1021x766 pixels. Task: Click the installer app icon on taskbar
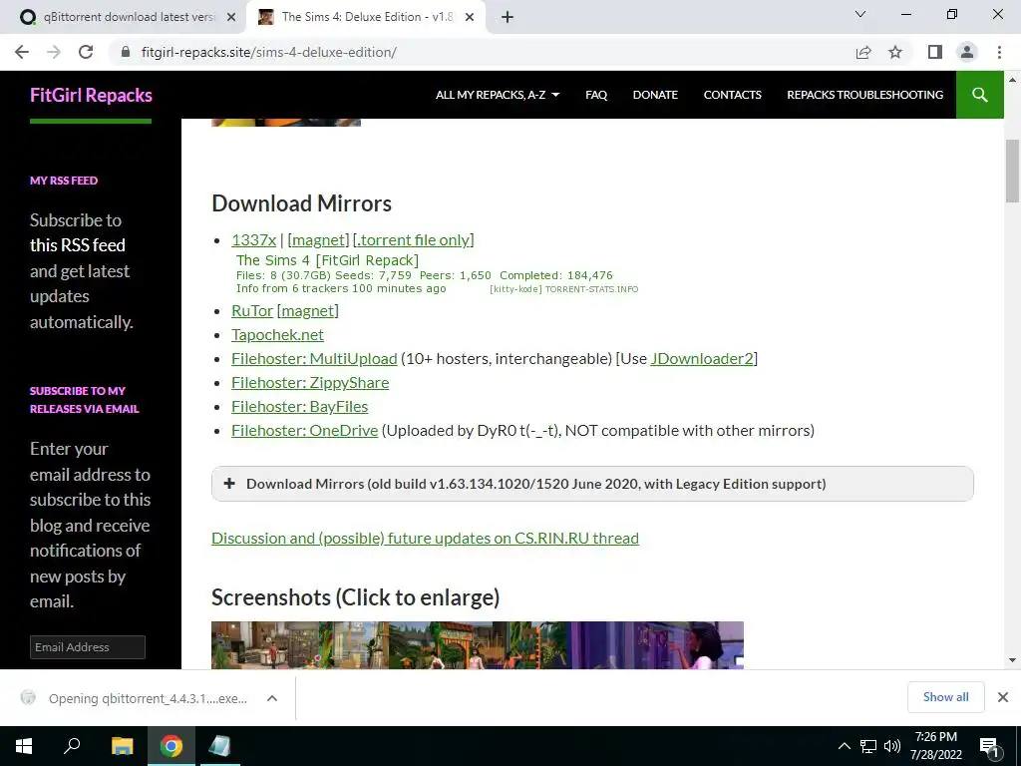click(x=219, y=746)
